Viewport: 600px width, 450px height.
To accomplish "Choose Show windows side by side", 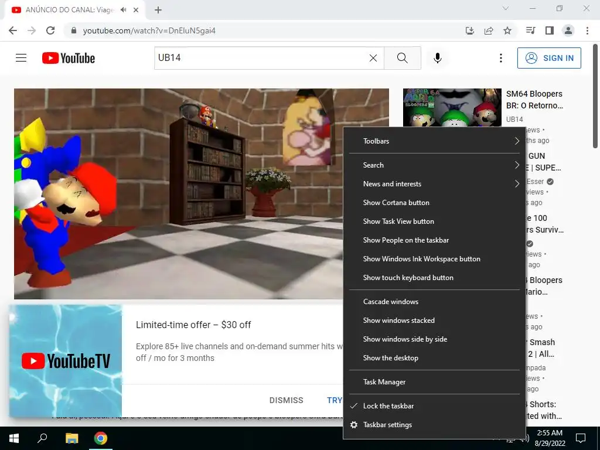I will [434, 339].
